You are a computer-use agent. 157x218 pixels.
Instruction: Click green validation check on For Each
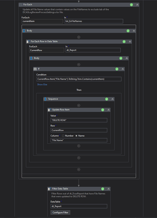point(131,5)
